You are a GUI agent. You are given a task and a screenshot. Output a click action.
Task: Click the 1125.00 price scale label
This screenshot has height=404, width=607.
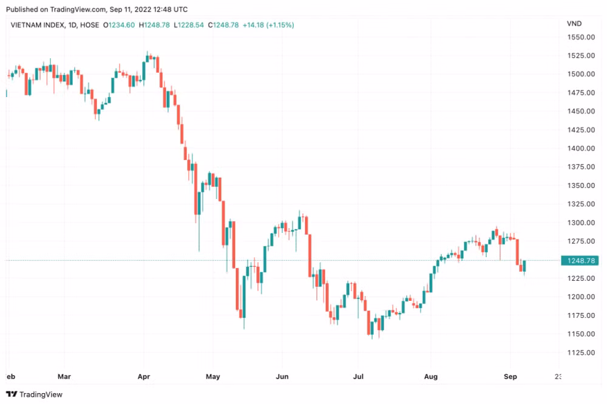581,352
